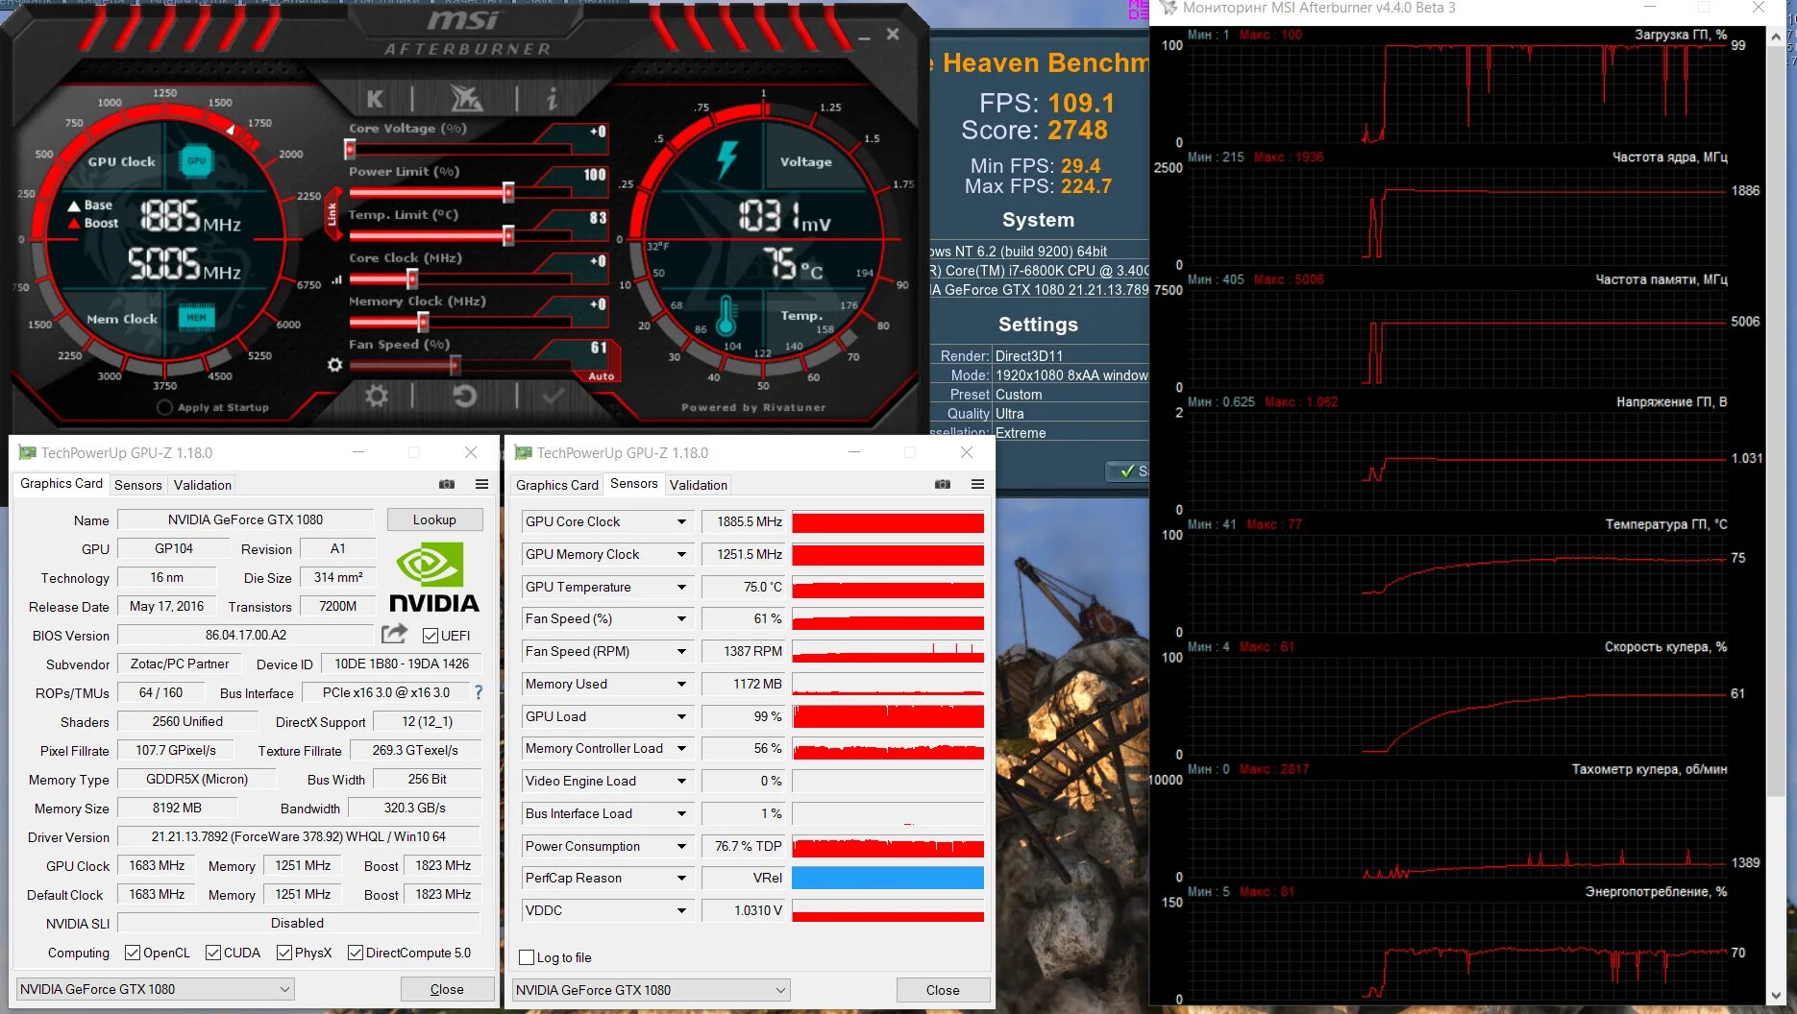The width and height of the screenshot is (1797, 1014).
Task: Click the Afterburner monitoring window title icon
Action: click(x=1168, y=8)
